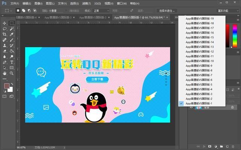241x150 pixels.
Task: Open the 图像(I) menu
Action: [38, 3]
